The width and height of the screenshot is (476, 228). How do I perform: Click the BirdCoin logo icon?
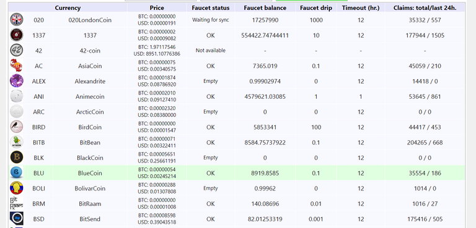click(16, 127)
